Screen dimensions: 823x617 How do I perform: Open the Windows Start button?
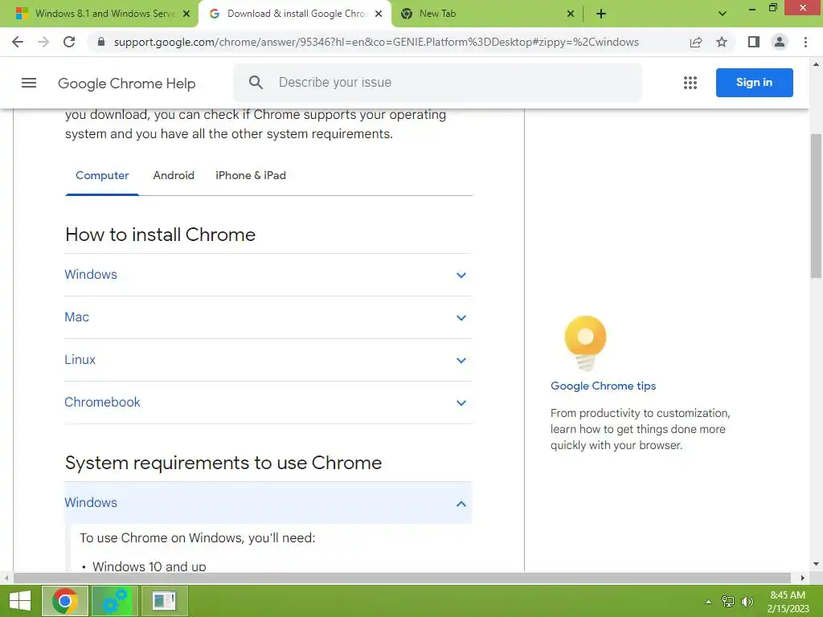coord(20,601)
